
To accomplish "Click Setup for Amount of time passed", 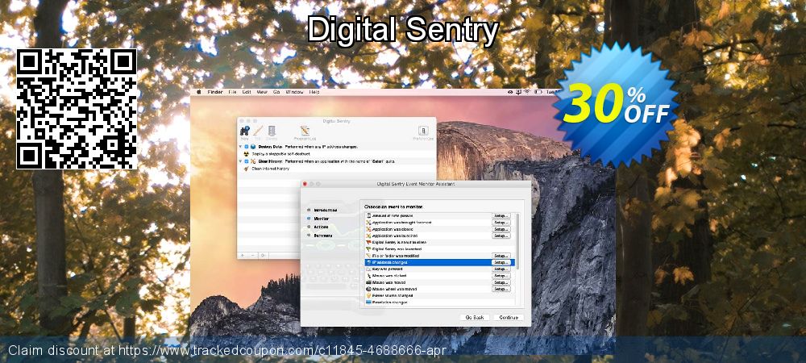I will point(501,216).
